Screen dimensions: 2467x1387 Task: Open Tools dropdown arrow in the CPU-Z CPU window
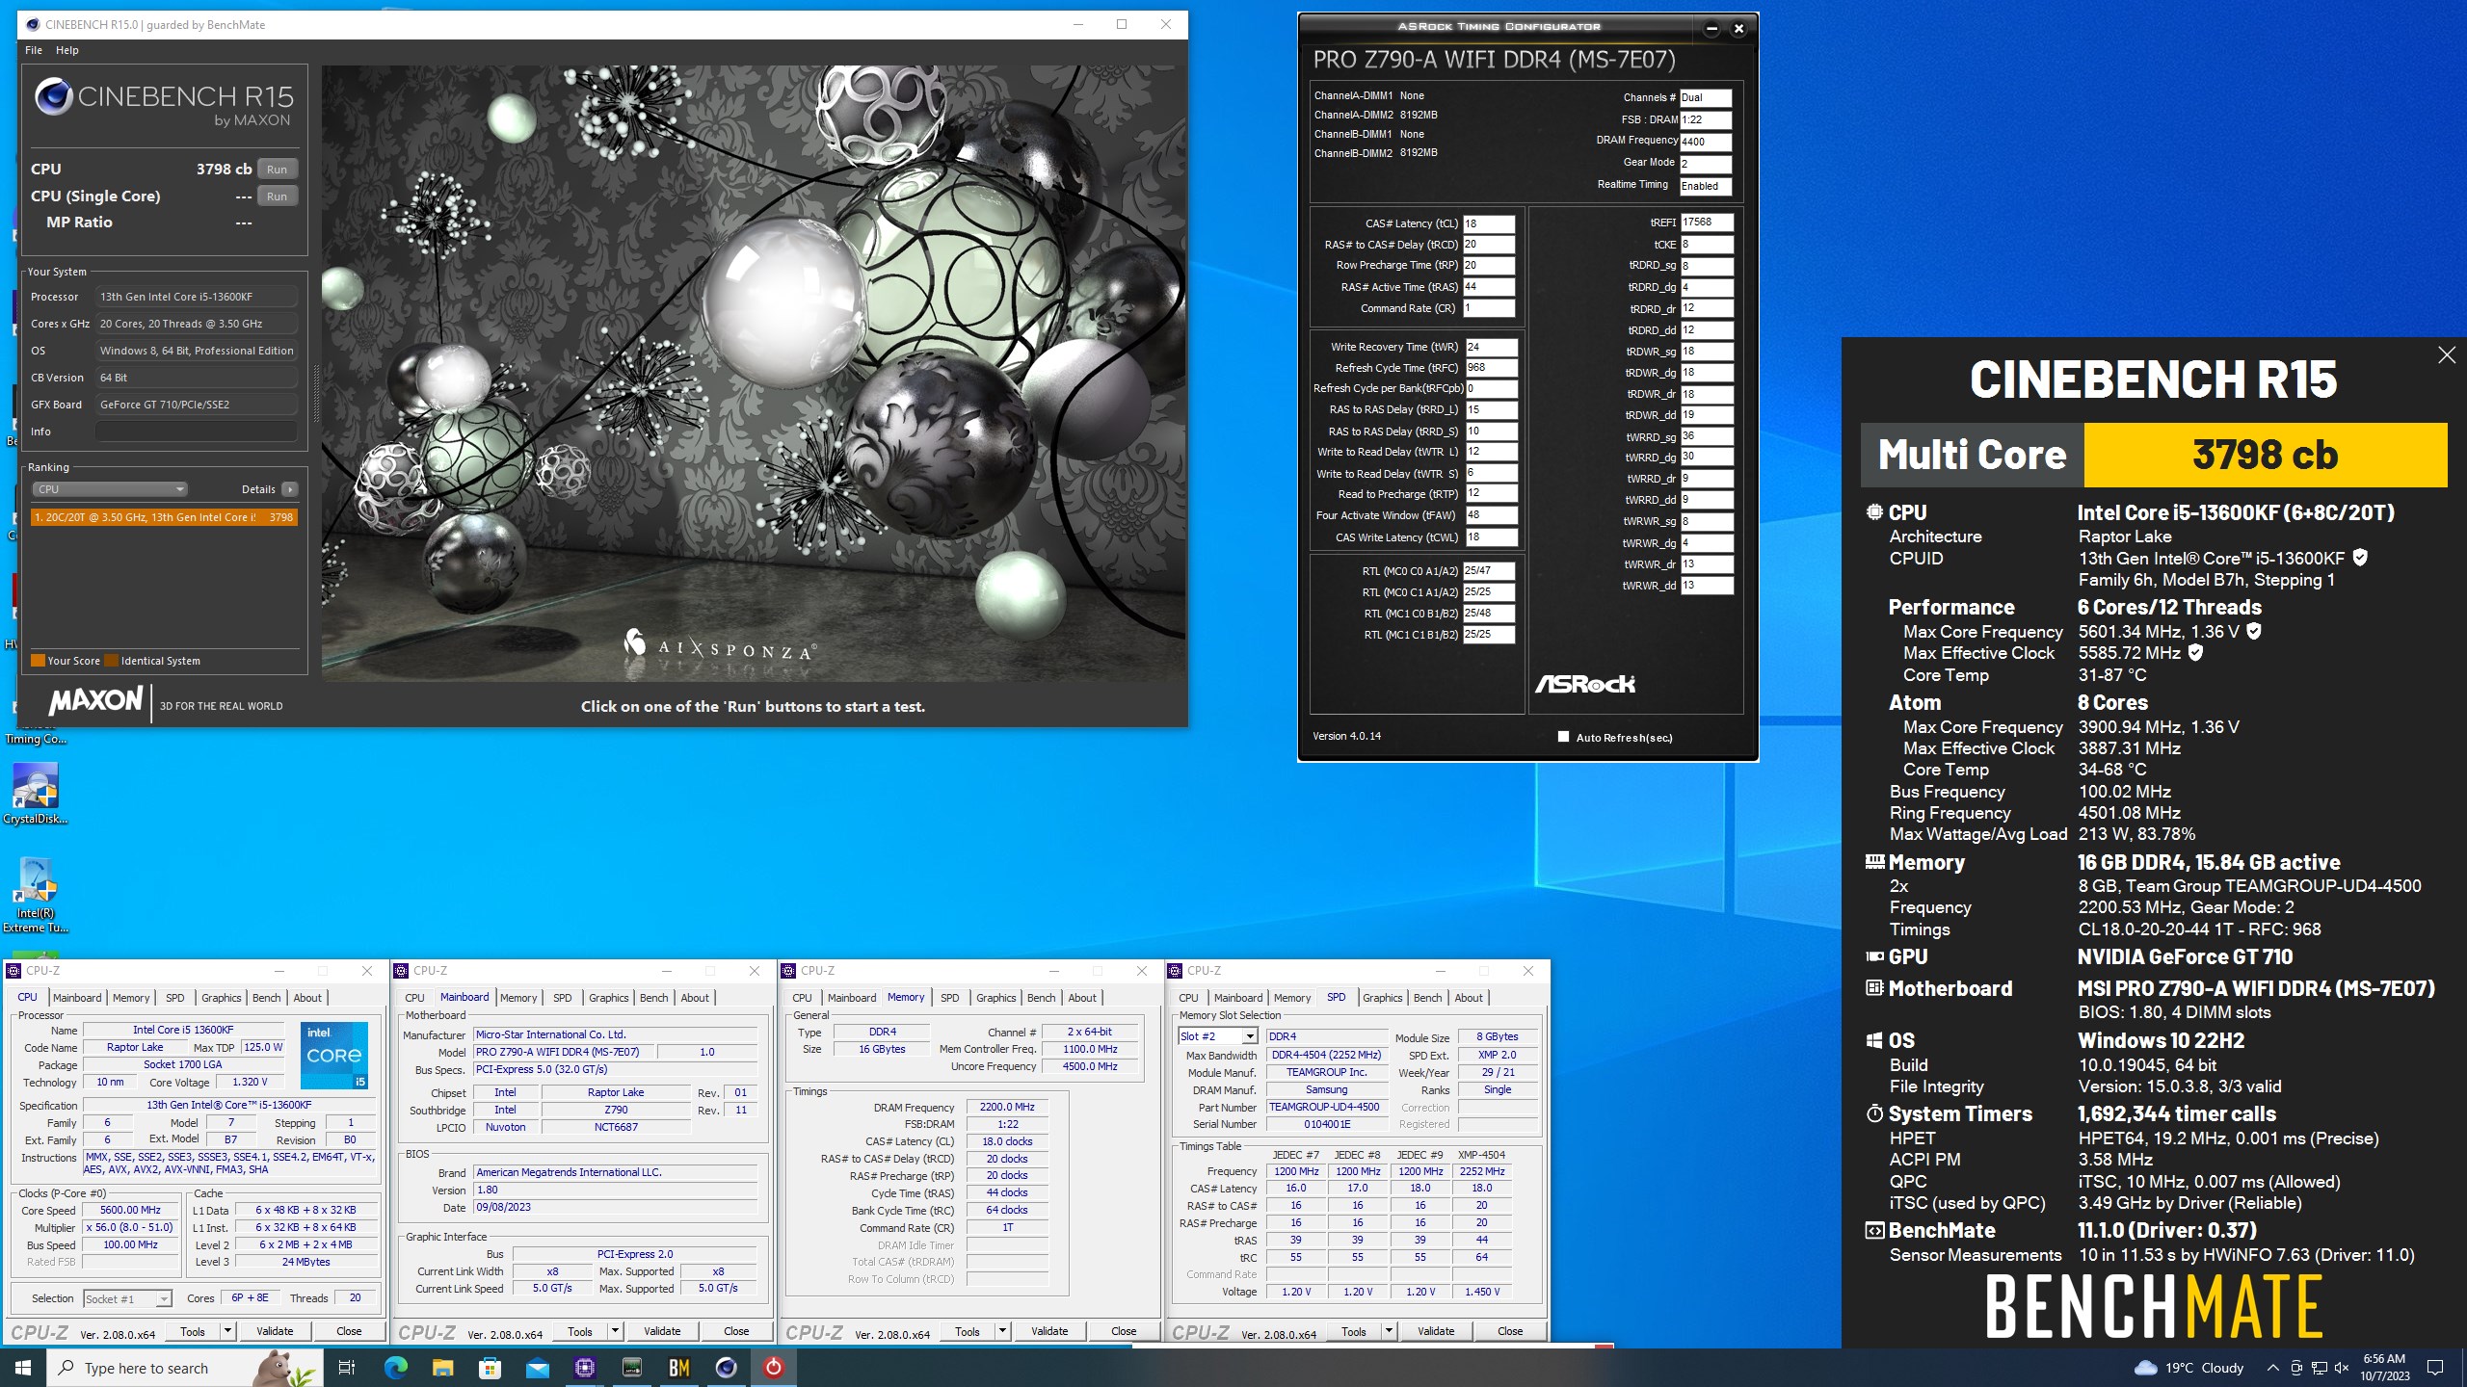point(228,1331)
